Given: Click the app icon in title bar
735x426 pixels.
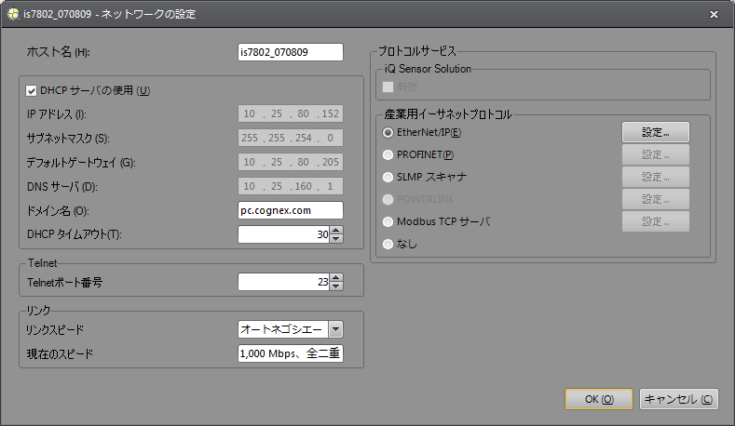Looking at the screenshot, I should pos(13,15).
